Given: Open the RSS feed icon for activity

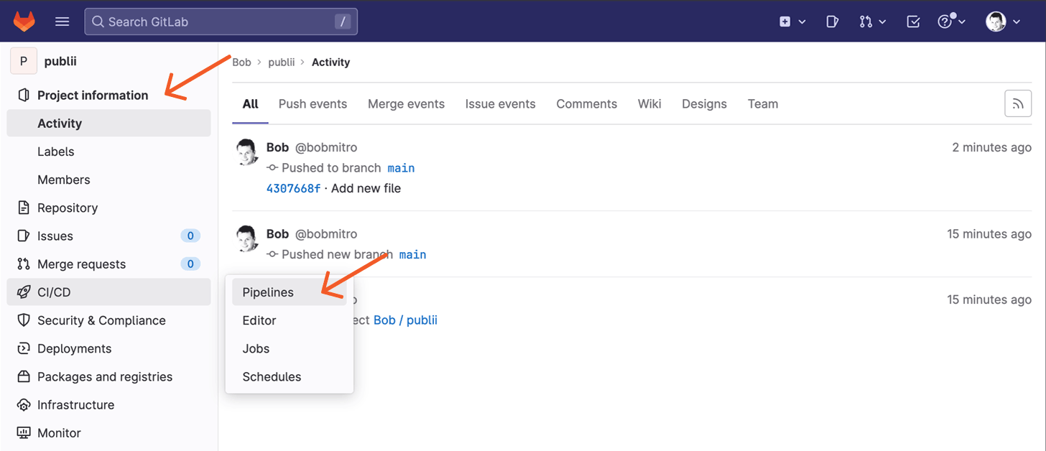Looking at the screenshot, I should click(x=1018, y=103).
